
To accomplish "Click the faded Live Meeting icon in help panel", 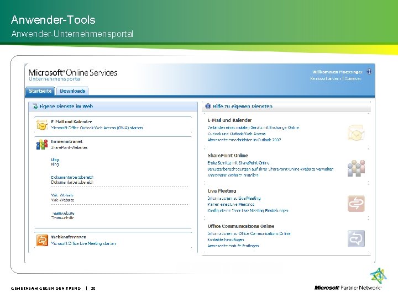I will tap(356, 204).
